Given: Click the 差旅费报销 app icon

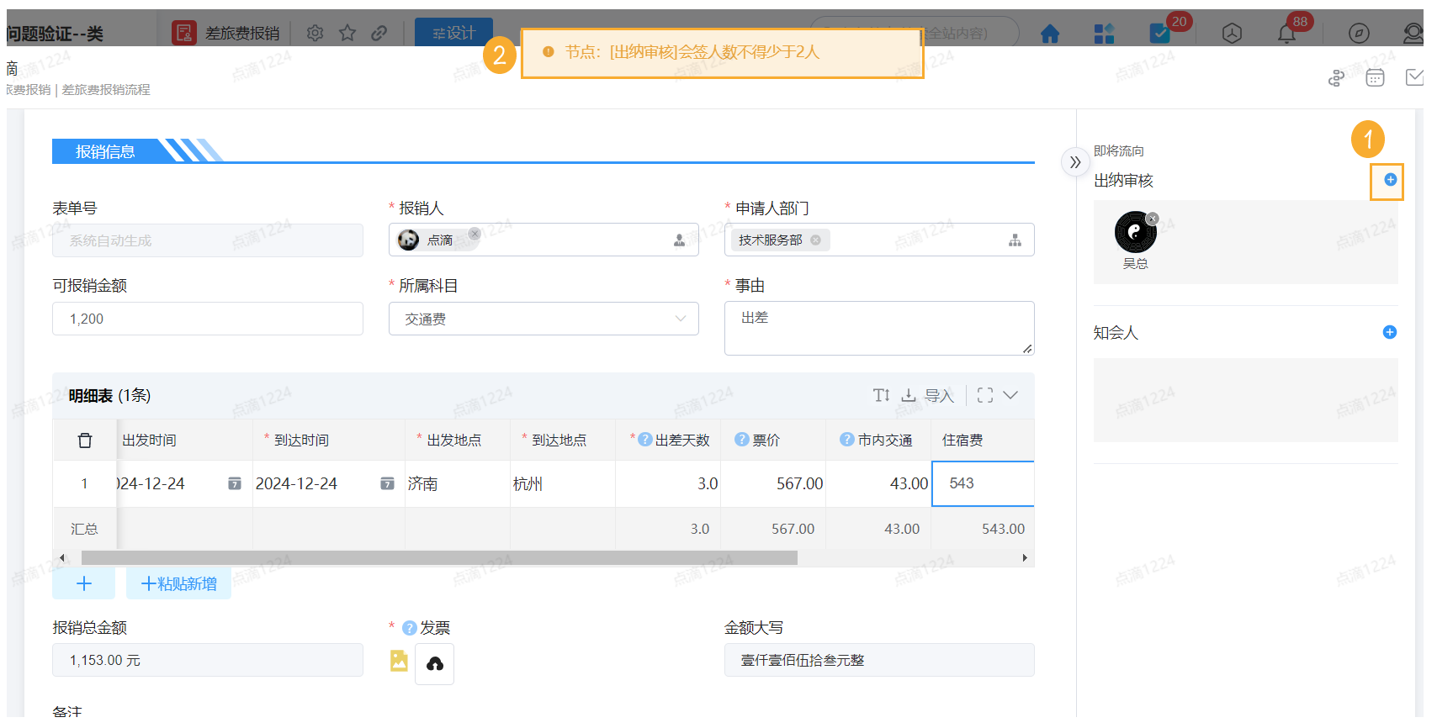Looking at the screenshot, I should tap(184, 33).
